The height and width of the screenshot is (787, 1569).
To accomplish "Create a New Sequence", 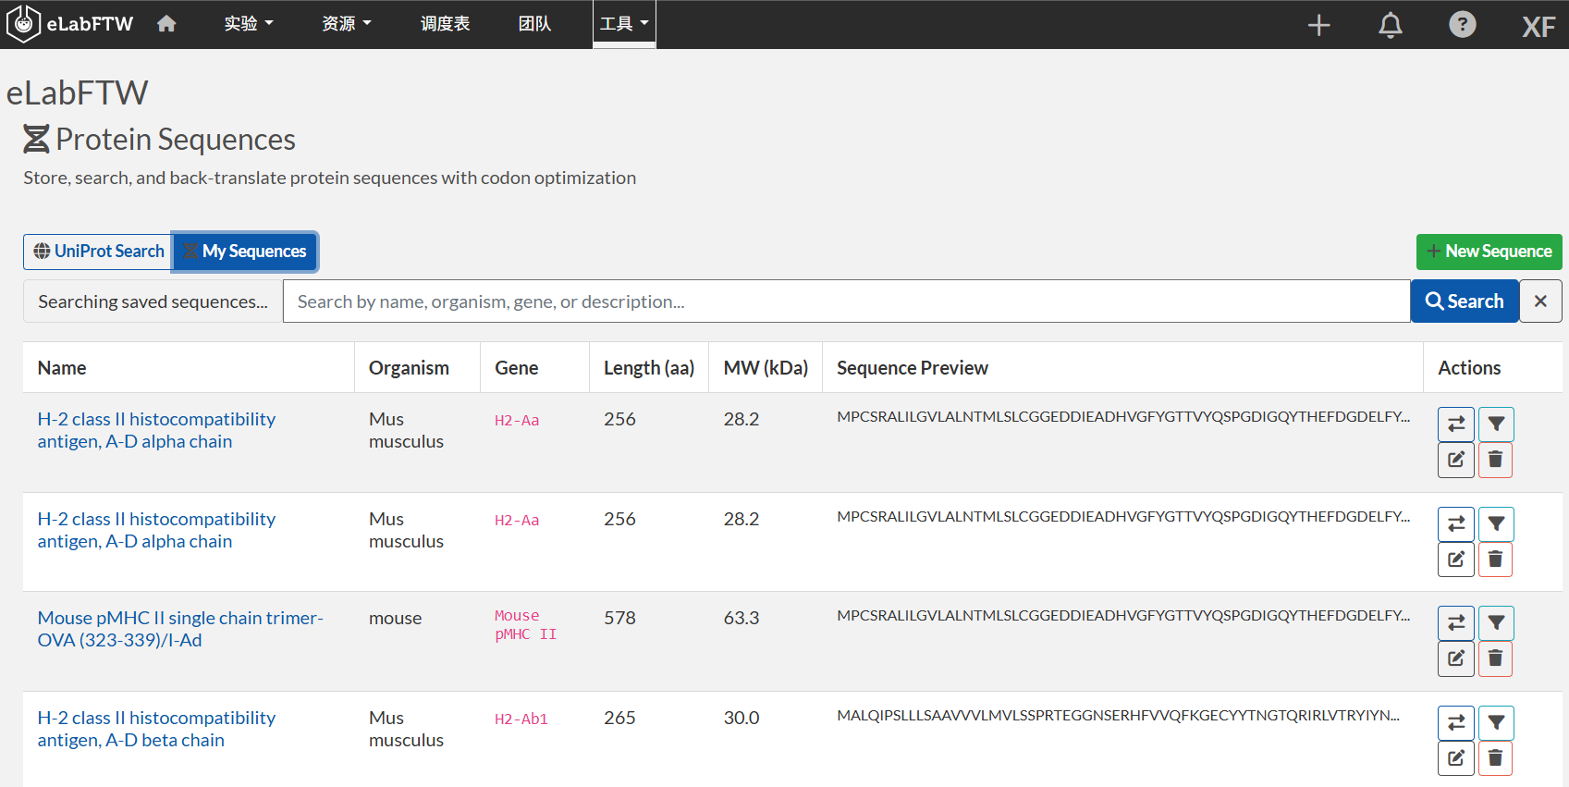I will (1489, 252).
